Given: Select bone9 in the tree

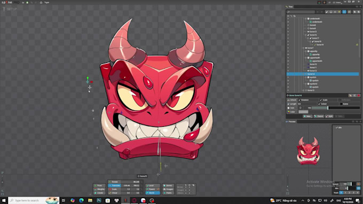Looking at the screenshot, I should (x=313, y=28).
